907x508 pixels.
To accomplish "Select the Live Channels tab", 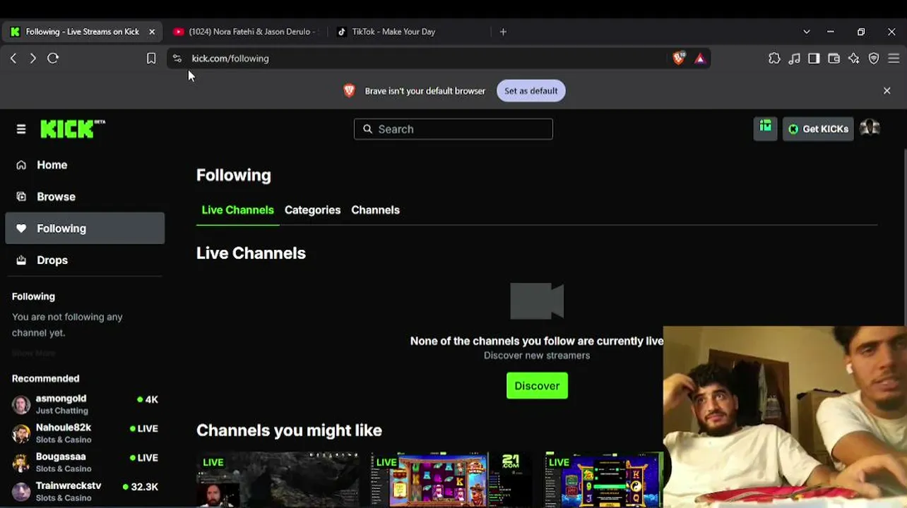I will tap(237, 210).
